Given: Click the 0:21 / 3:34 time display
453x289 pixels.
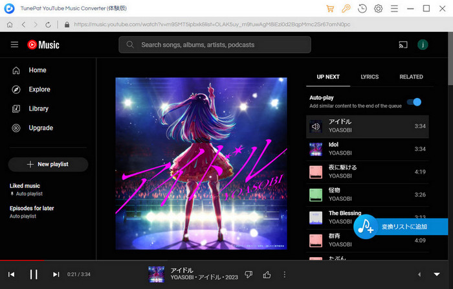Looking at the screenshot, I should click(x=79, y=274).
